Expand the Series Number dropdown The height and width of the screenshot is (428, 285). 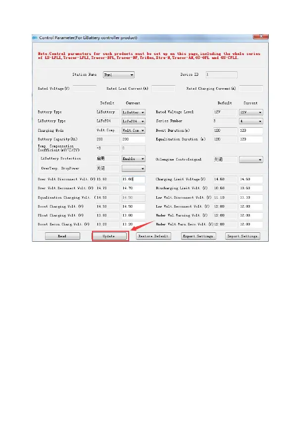click(x=251, y=121)
